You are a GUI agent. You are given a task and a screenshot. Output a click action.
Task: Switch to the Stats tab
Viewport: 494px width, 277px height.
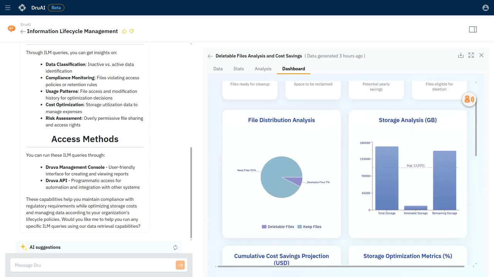239,68
